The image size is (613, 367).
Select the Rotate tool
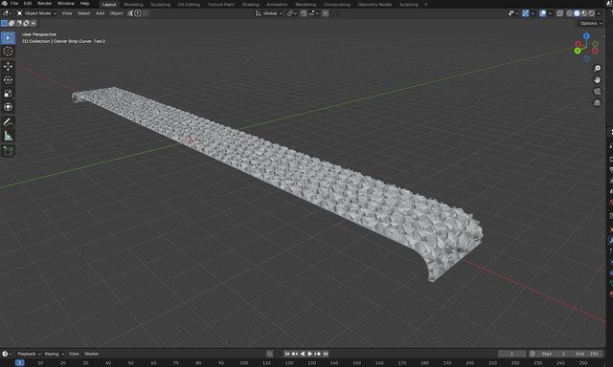coord(8,80)
